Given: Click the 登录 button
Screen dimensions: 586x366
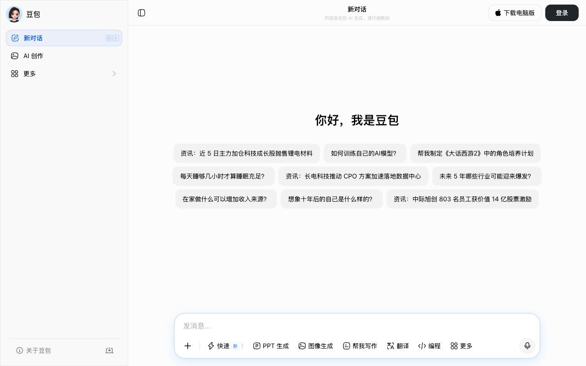Looking at the screenshot, I should point(562,13).
